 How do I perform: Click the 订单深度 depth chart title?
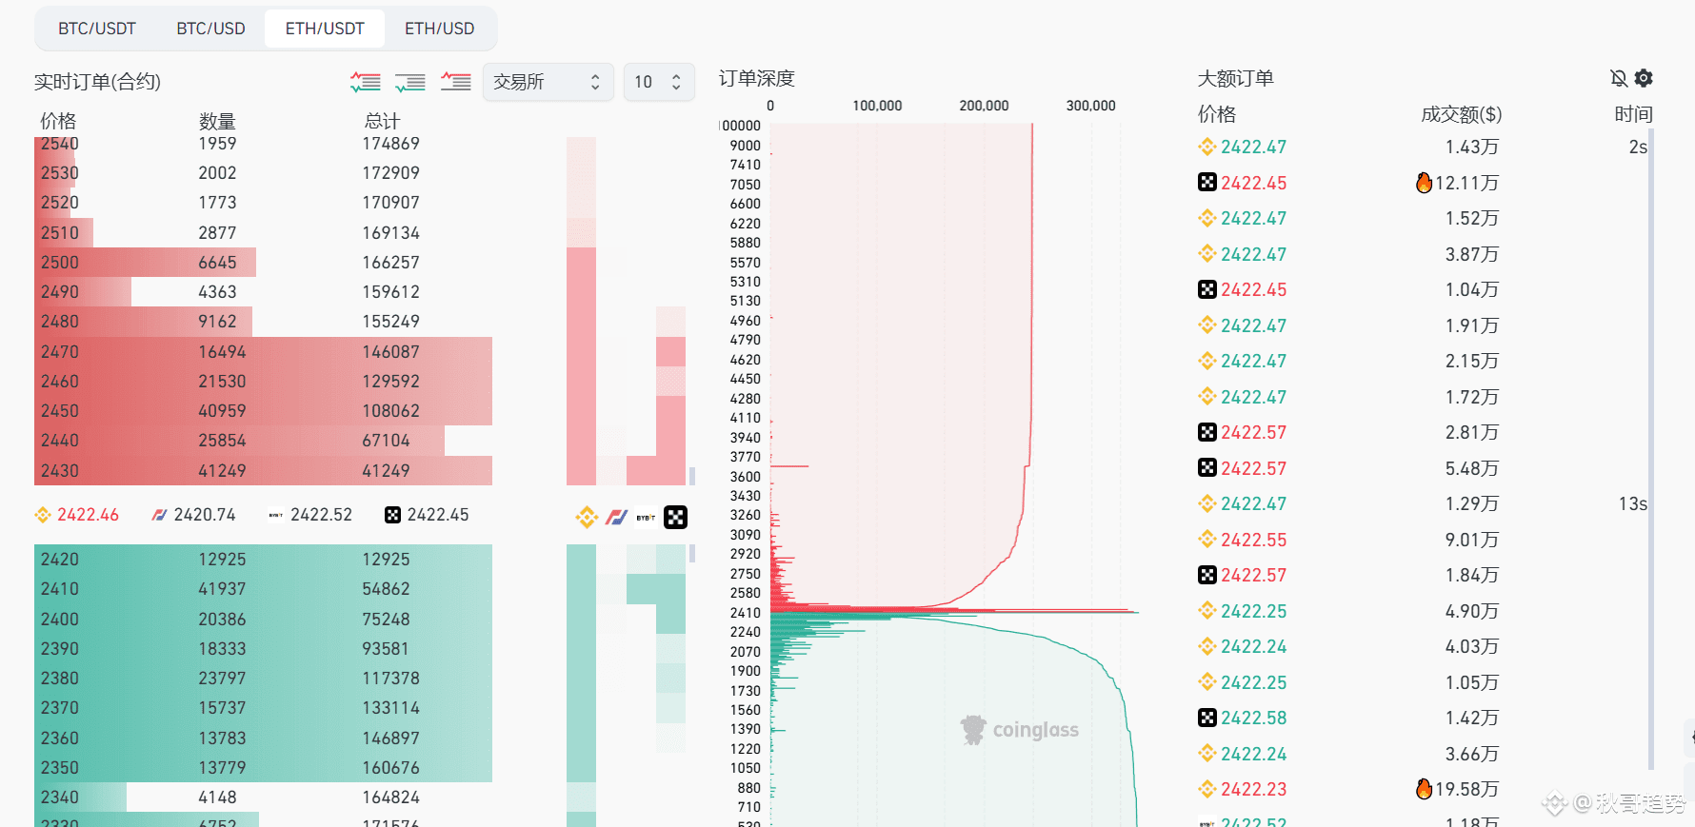(756, 78)
